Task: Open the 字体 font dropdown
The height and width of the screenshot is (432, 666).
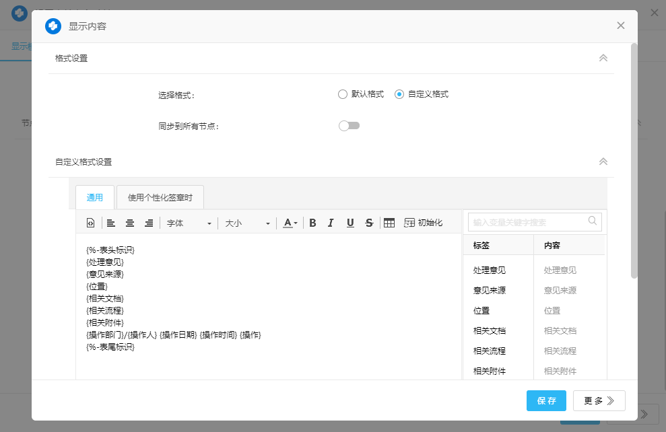Action: point(189,223)
